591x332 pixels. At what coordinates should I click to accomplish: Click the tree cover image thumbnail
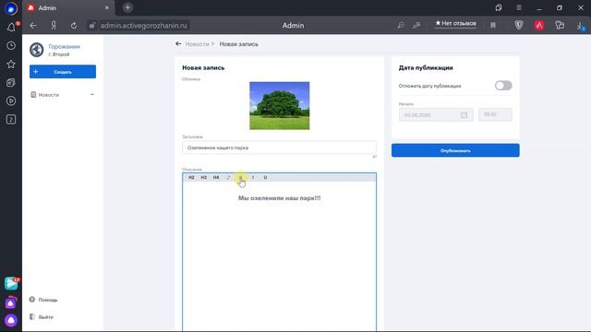[279, 106]
